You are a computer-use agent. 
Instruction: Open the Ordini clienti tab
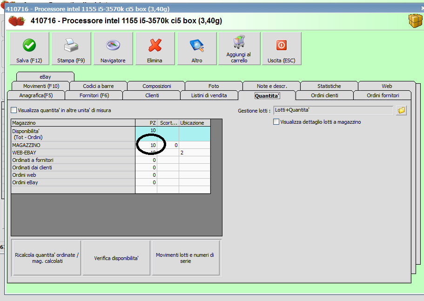[x=324, y=95]
